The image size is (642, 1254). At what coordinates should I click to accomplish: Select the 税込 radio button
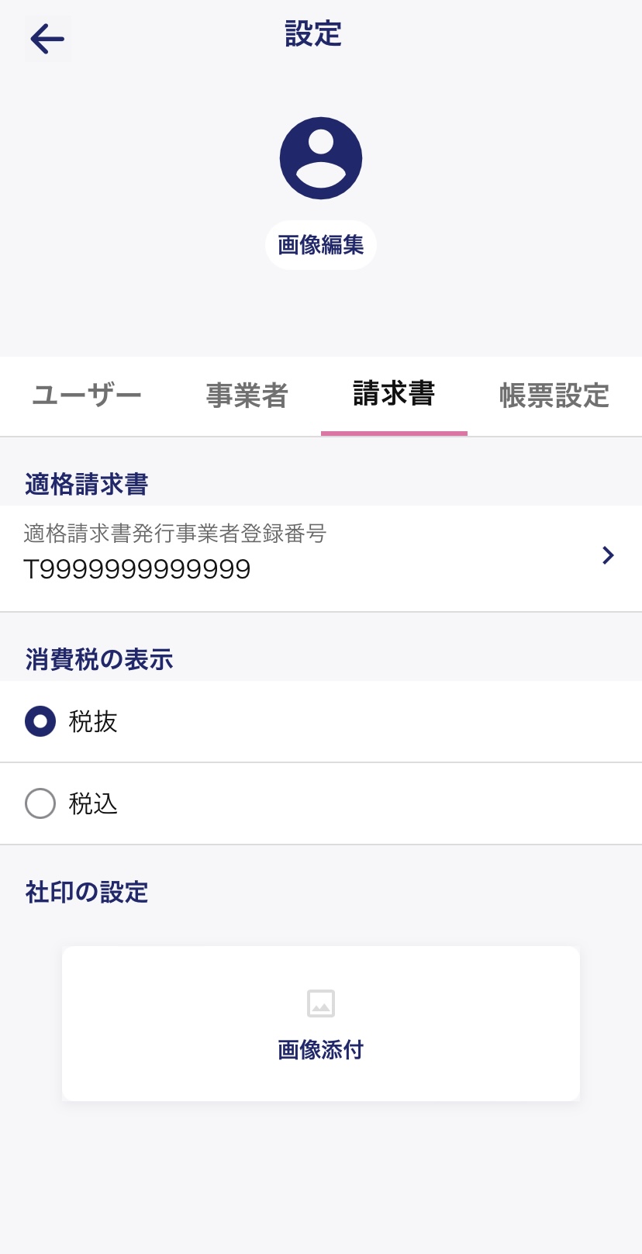pos(40,803)
